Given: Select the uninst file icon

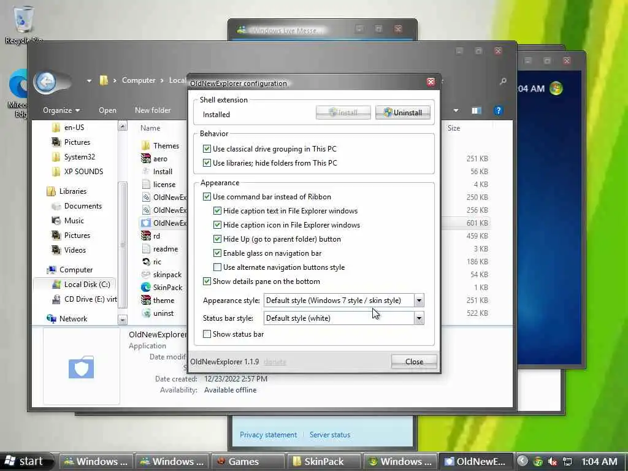Looking at the screenshot, I should [x=146, y=313].
